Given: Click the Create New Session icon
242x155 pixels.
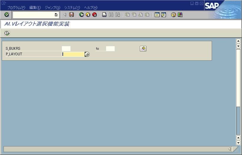Looking at the screenshot, I should click(157, 15).
